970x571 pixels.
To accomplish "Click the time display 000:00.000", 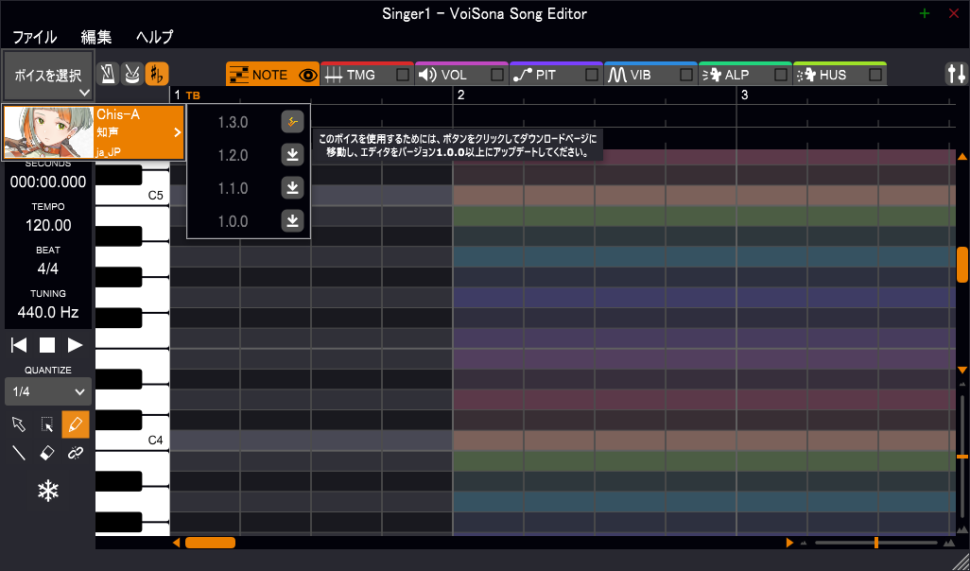I will [x=48, y=182].
